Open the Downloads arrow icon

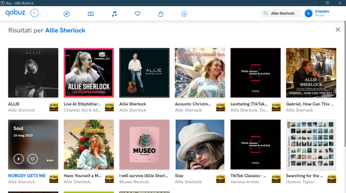tap(184, 14)
